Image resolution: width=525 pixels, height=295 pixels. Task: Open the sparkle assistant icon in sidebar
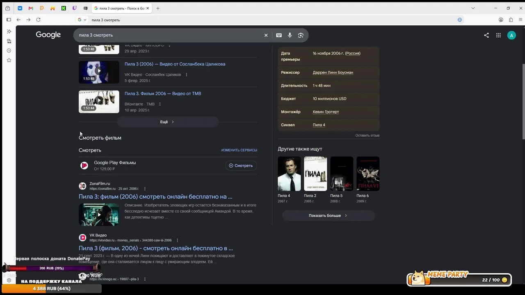point(9,32)
